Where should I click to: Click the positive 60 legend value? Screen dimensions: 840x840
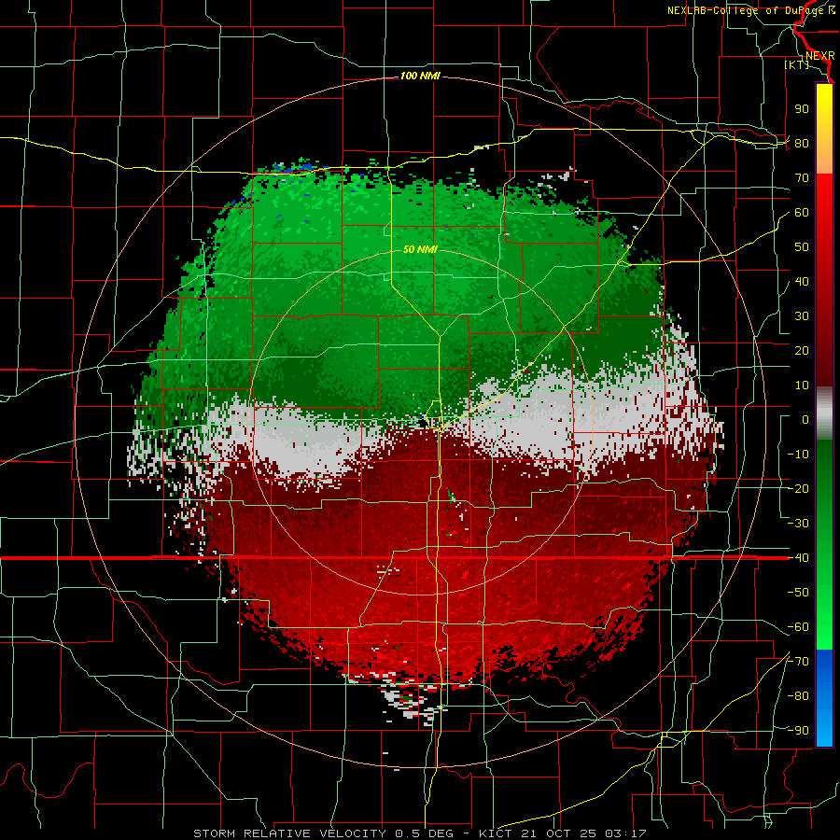pos(802,213)
